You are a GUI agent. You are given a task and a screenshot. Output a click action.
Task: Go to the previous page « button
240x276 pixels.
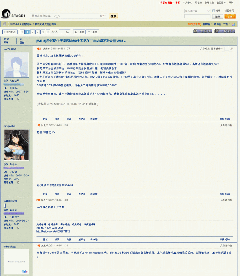22,32
